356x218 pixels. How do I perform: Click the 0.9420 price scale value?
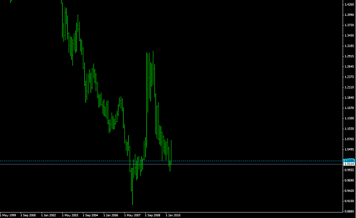tap(349, 191)
